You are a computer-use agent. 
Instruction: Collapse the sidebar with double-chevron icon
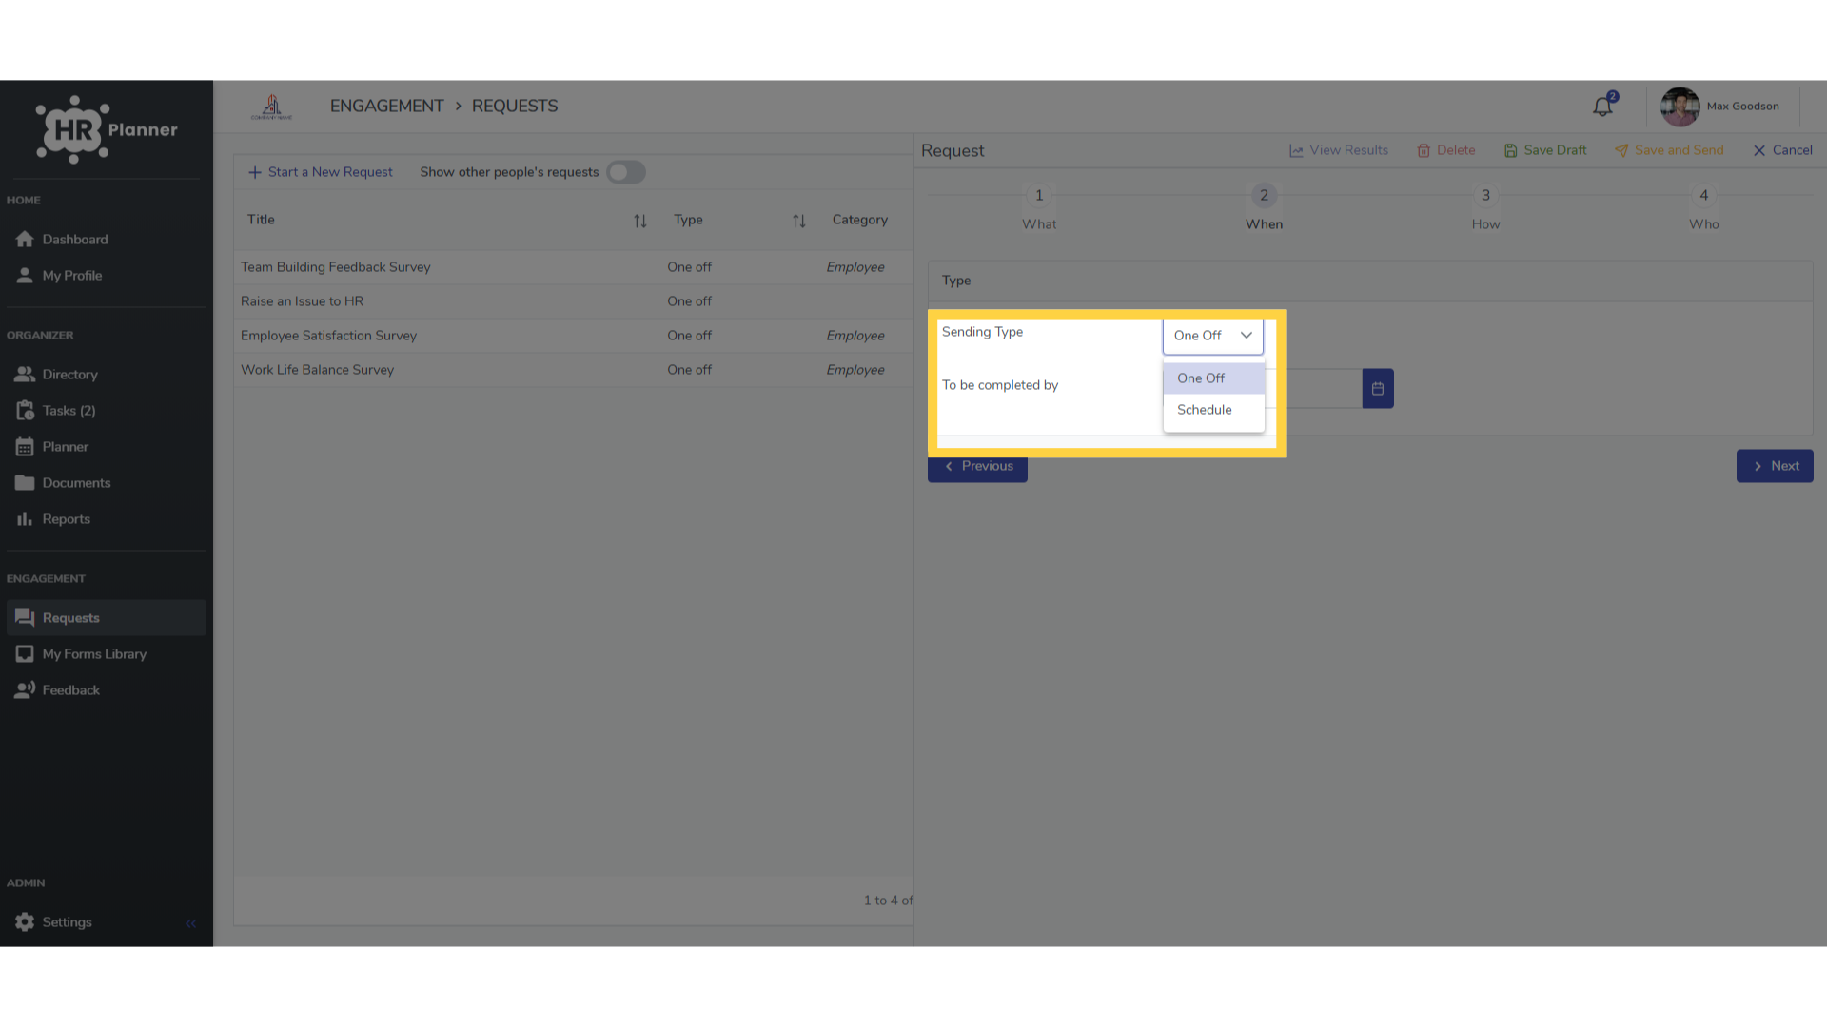pos(190,923)
